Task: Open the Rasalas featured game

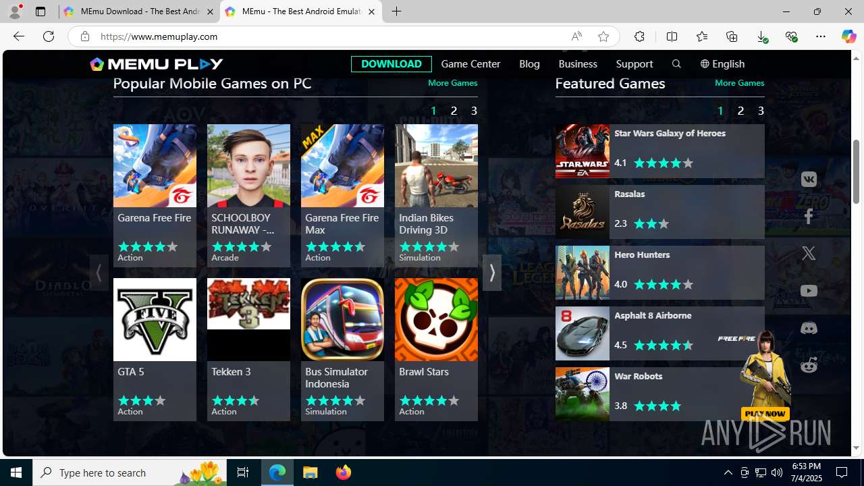Action: (x=659, y=212)
